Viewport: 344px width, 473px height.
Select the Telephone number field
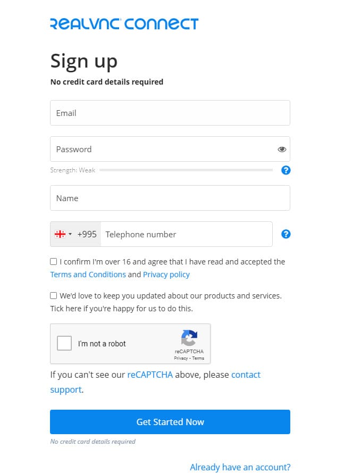(186, 234)
